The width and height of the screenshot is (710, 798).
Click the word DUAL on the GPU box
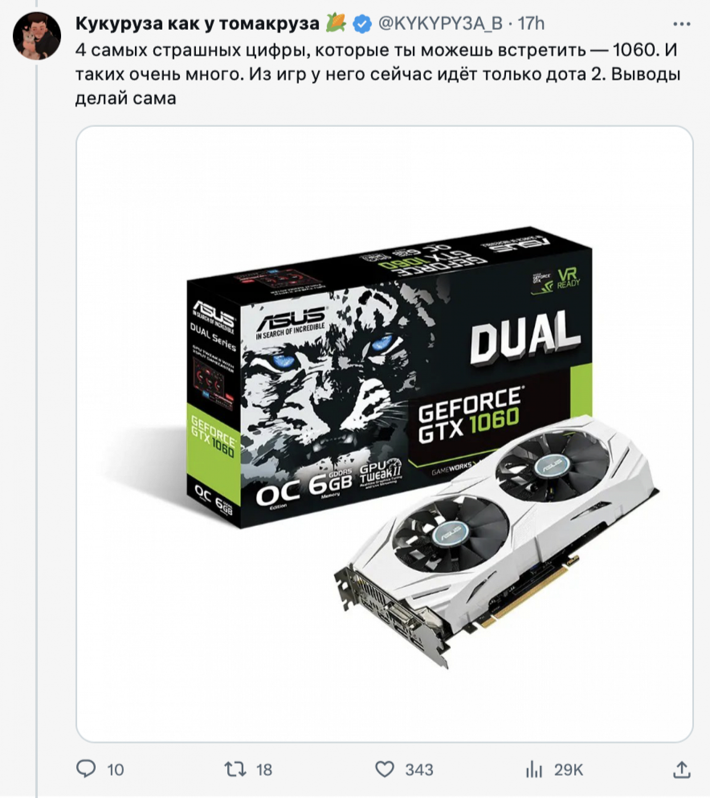click(x=525, y=337)
